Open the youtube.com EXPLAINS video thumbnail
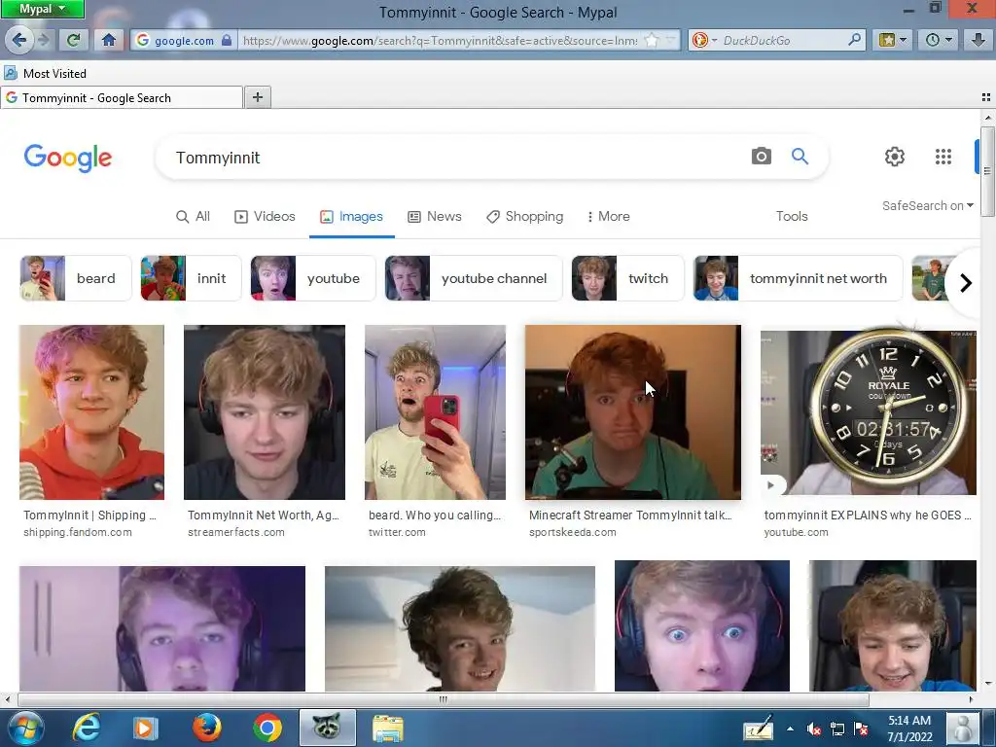 (x=869, y=412)
